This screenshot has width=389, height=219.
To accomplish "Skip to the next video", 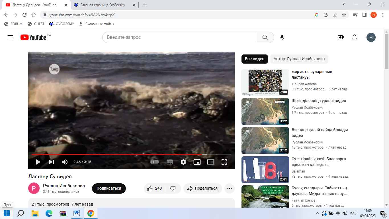I will click(x=52, y=162).
